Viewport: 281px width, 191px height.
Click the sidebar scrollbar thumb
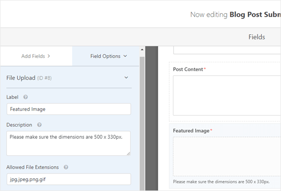click(142, 124)
